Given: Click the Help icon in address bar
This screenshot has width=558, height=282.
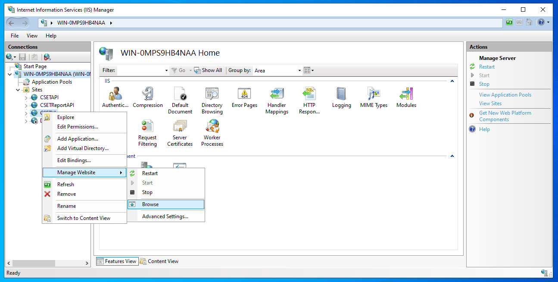Looking at the screenshot, I should click(541, 22).
